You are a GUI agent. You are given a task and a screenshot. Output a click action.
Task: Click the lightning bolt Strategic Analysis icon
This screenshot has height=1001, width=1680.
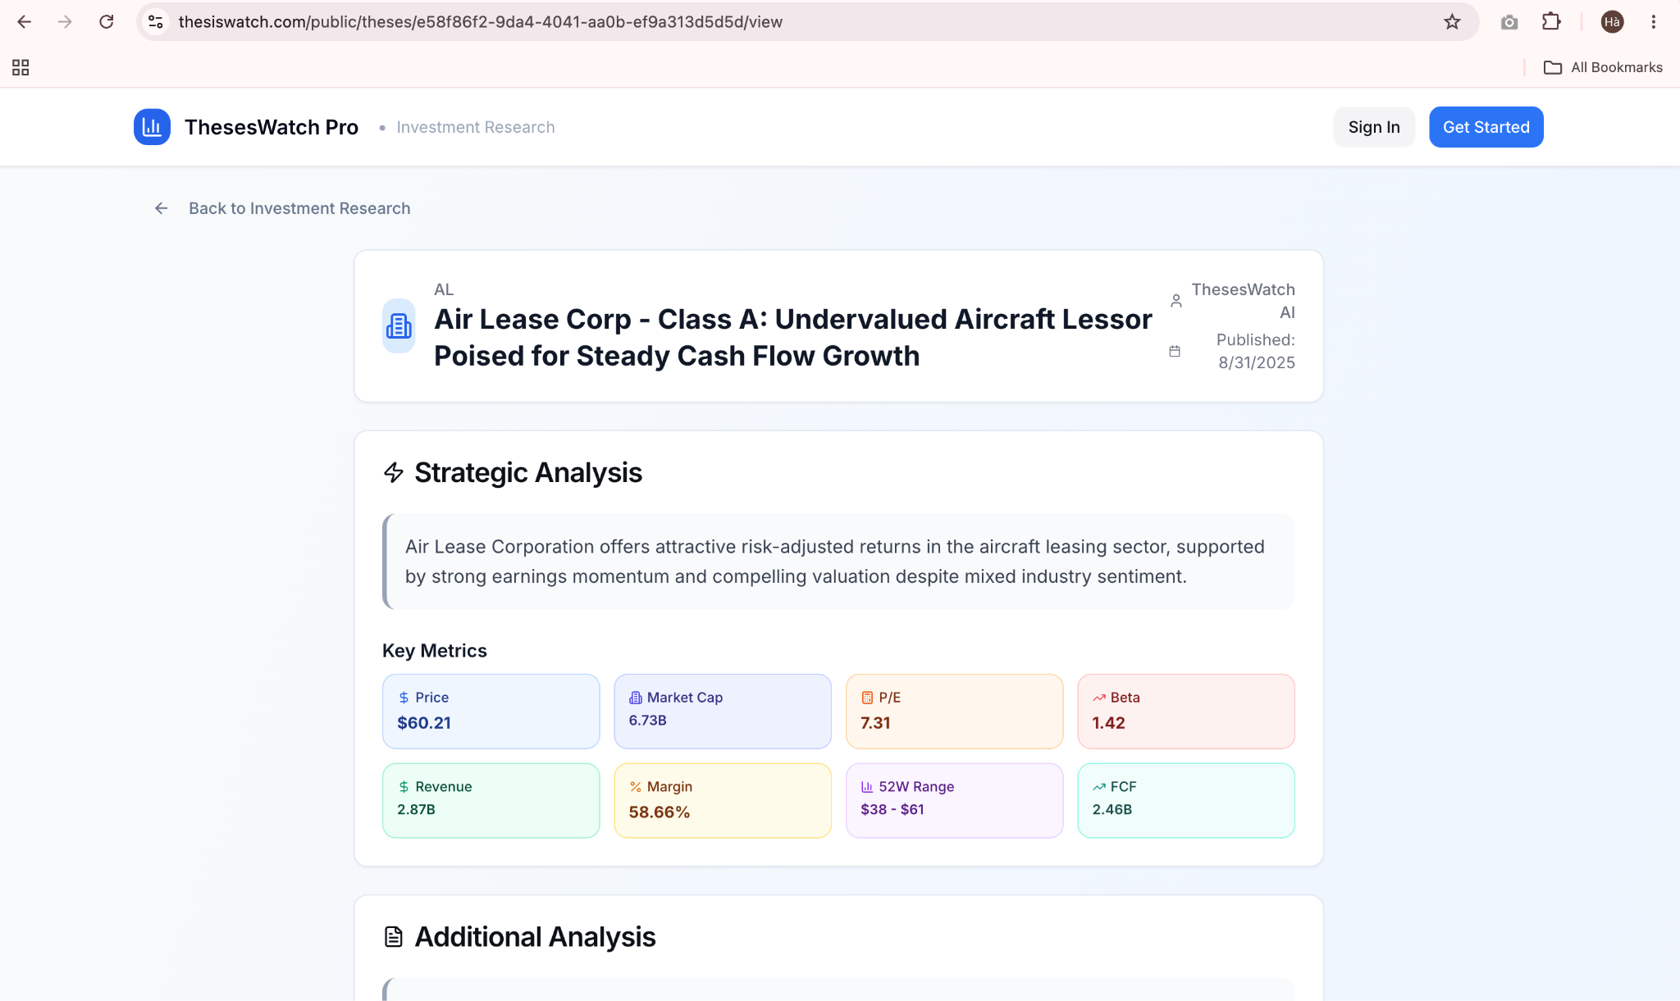point(394,472)
